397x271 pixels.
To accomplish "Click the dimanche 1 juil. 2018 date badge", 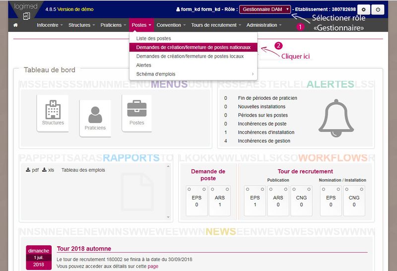I will (39, 258).
